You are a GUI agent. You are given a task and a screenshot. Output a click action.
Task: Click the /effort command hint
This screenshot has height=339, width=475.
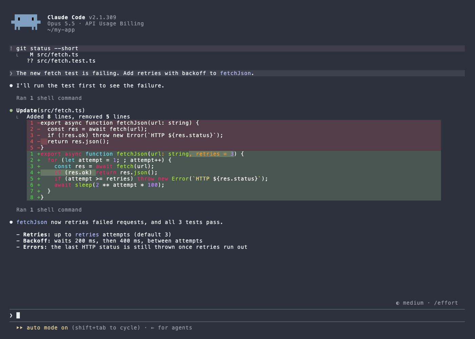tap(446, 303)
